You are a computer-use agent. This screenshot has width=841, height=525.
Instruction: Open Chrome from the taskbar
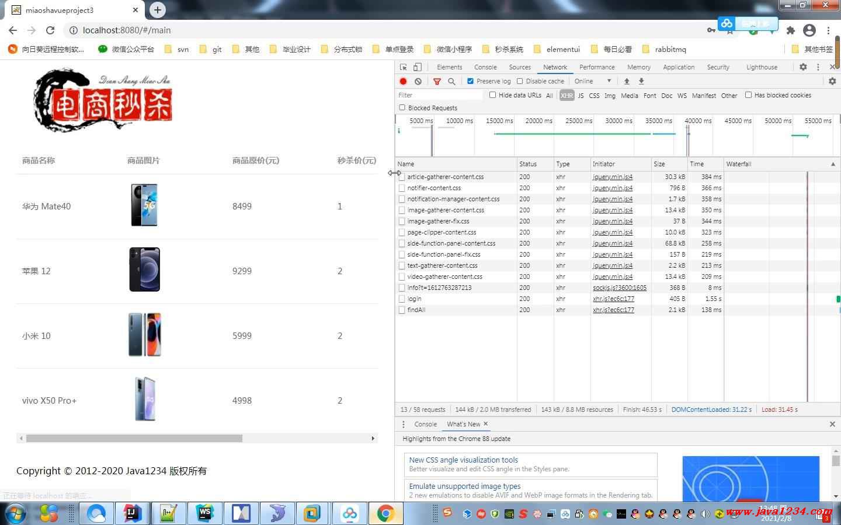click(x=385, y=513)
